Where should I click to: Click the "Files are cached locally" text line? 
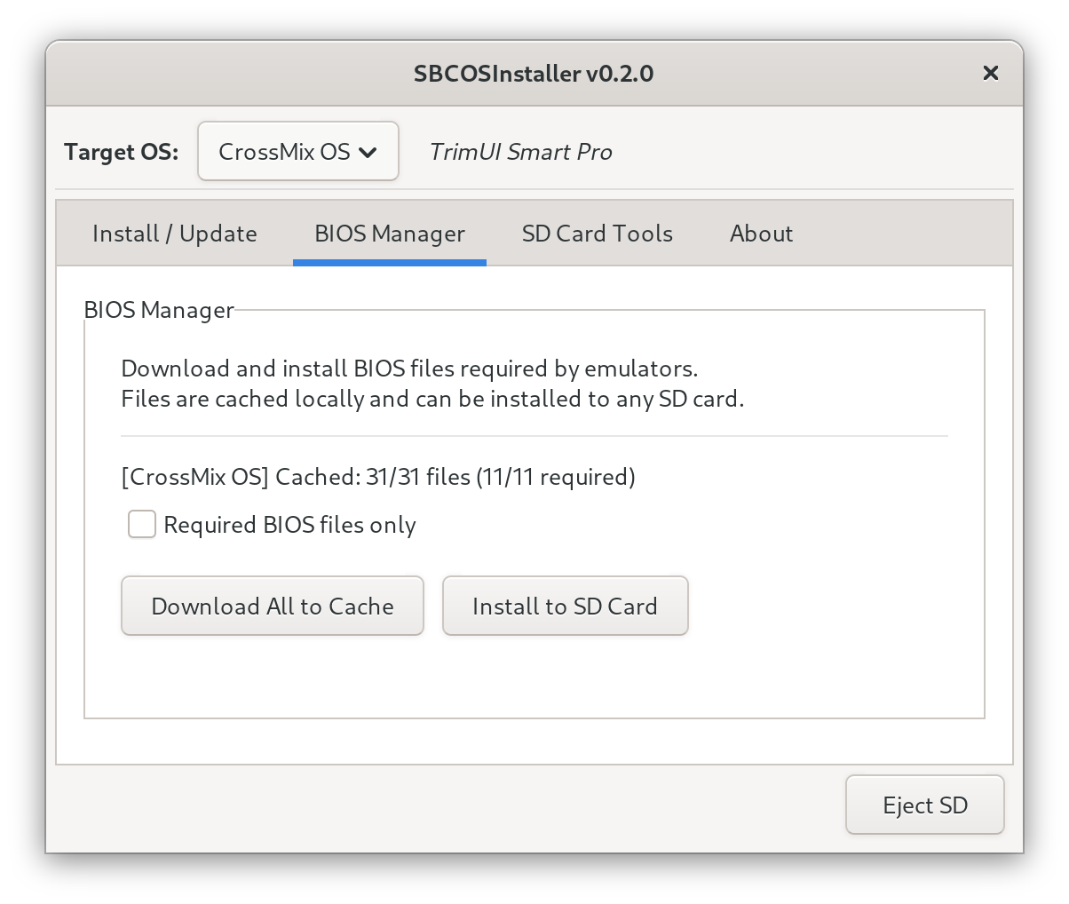point(432,399)
